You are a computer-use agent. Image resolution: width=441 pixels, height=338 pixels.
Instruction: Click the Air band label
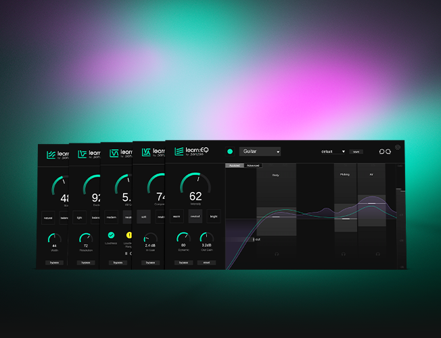(371, 174)
